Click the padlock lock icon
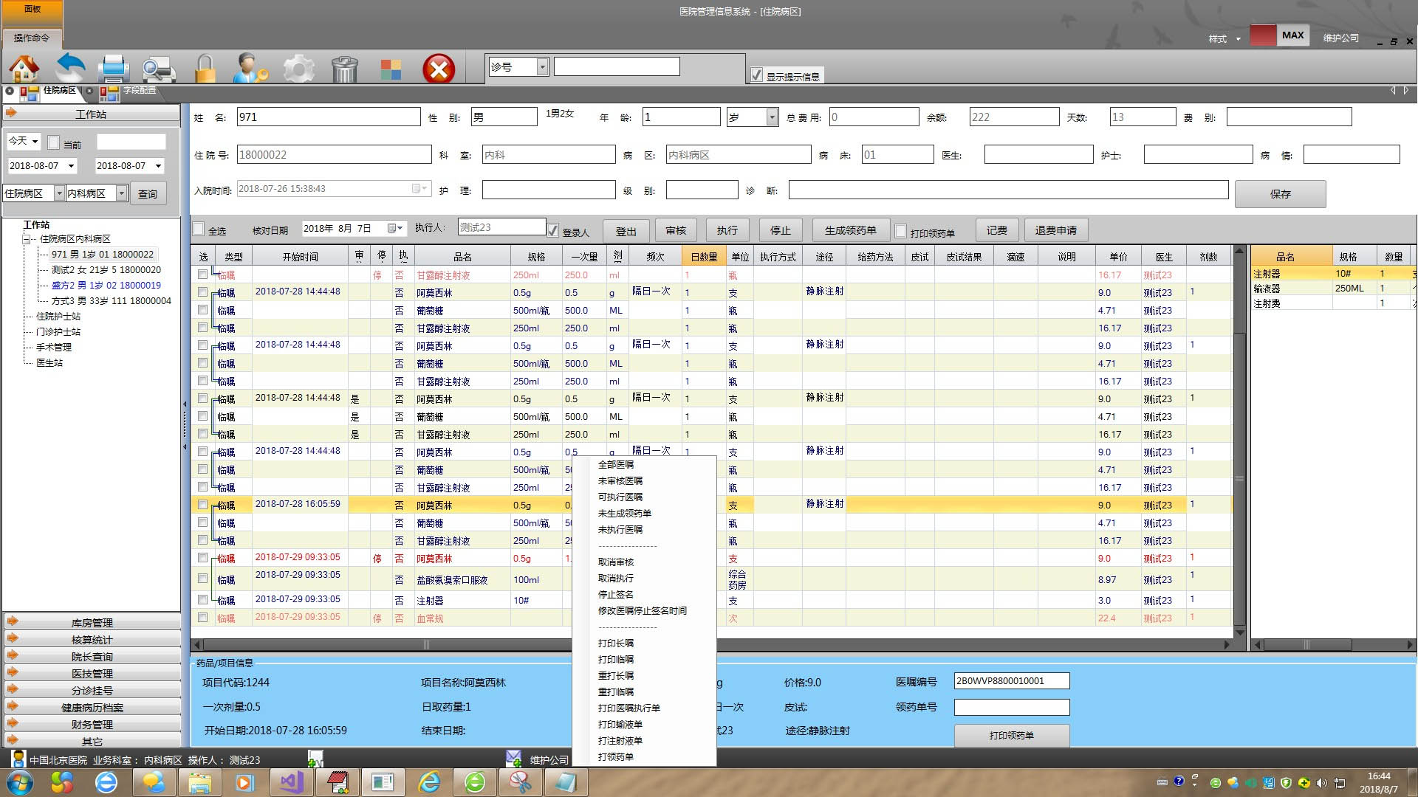Viewport: 1418px width, 797px height. [205, 69]
